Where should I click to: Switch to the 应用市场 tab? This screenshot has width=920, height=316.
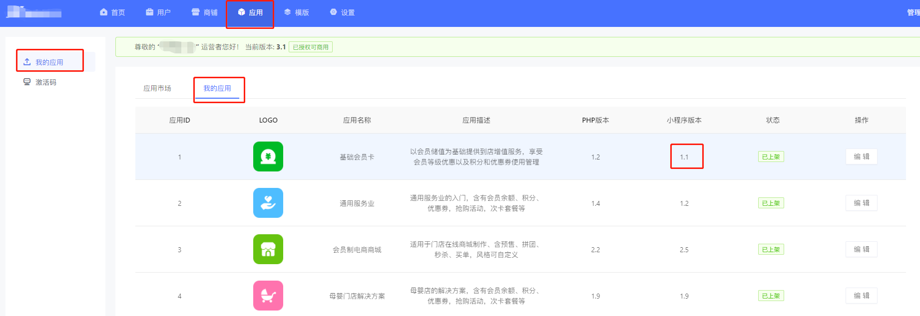point(157,88)
